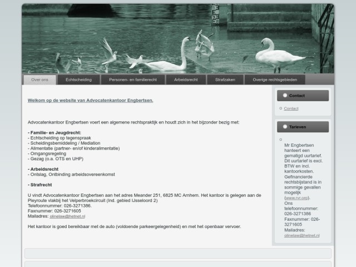Switch to the Strafzaken tab
Image resolution: width=356 pixels, height=267 pixels.
point(225,80)
